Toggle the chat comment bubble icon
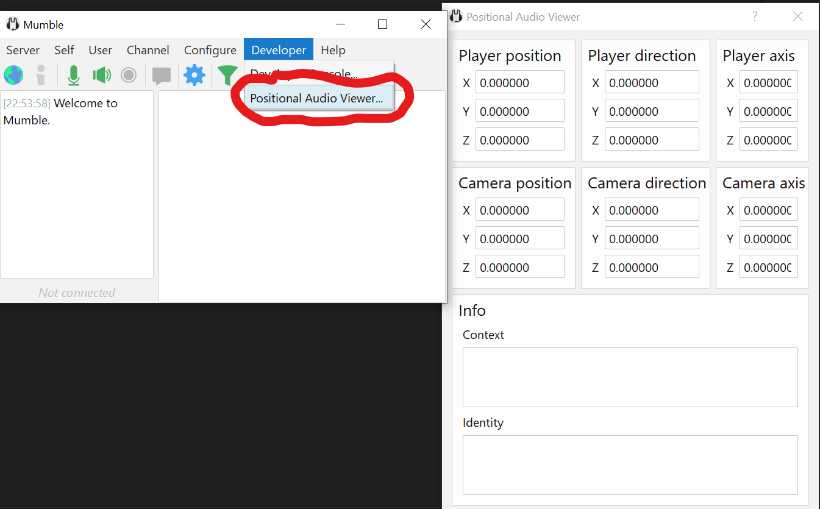The width and height of the screenshot is (820, 509). [x=162, y=76]
